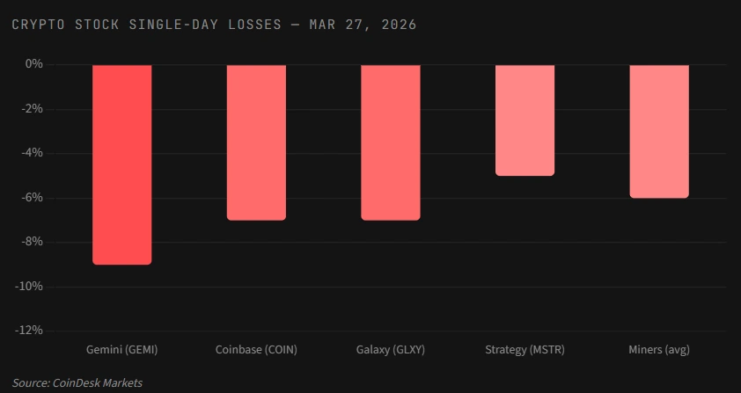Select the Miners (avg) bar
741x393 pixels.
[659, 131]
